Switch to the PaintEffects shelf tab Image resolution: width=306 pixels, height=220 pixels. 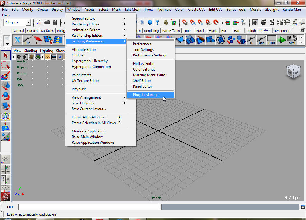(x=171, y=31)
